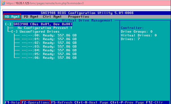Click F5-Refresh in the footer
The width and height of the screenshot is (171, 104).
pyautogui.click(x=62, y=102)
